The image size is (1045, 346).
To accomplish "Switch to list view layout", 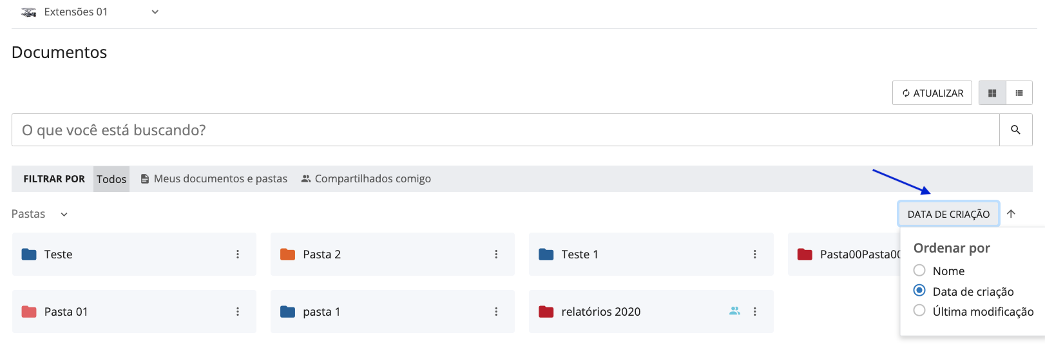I will pyautogui.click(x=1019, y=93).
